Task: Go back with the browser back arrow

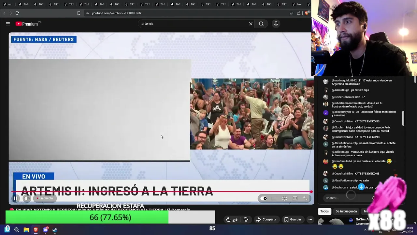Action: 4,13
